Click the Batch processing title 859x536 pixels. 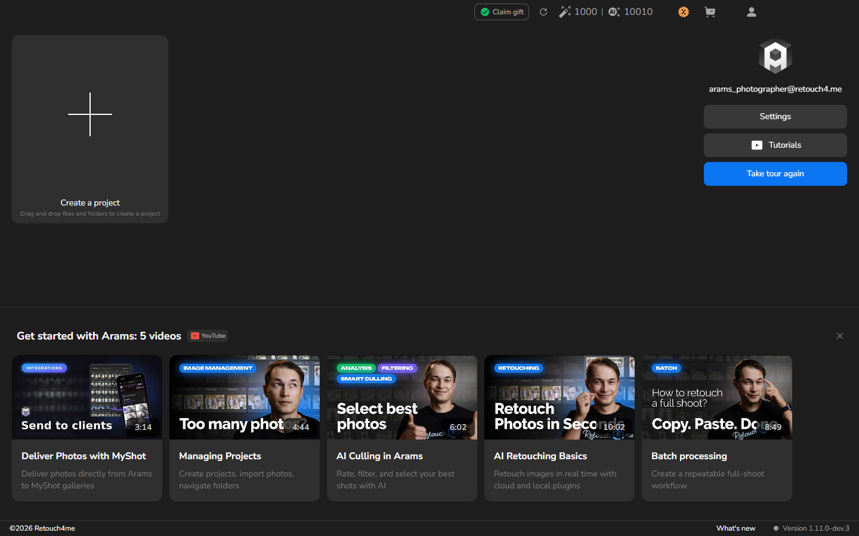coord(689,456)
